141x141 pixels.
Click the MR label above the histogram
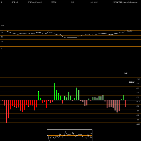click(x=126, y=73)
